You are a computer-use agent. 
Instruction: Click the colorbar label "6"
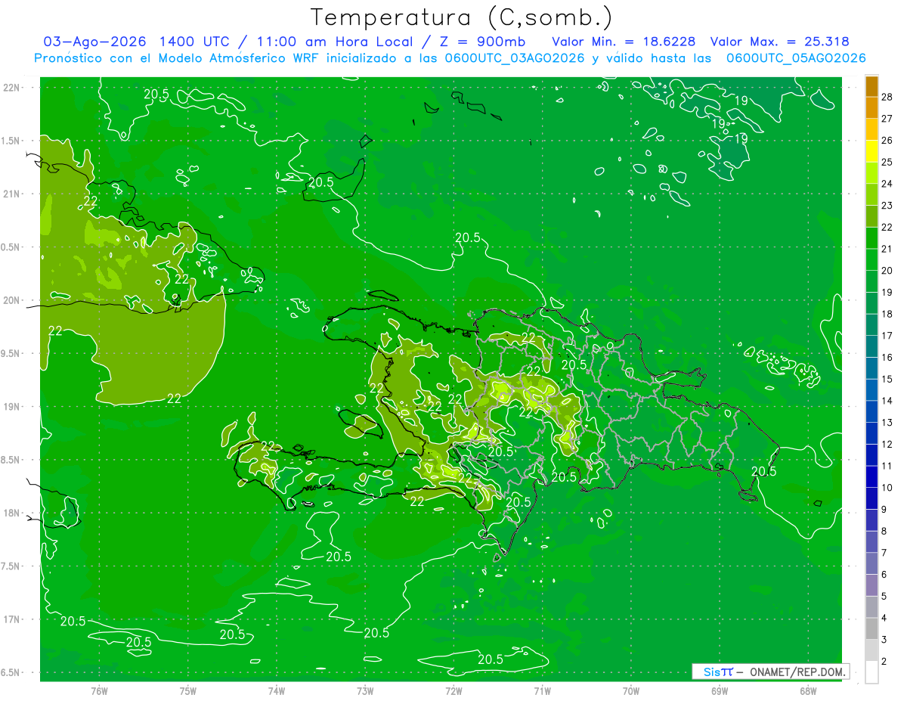tap(884, 575)
